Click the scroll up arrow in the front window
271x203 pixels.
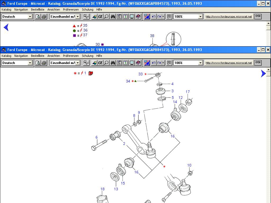click(268, 70)
